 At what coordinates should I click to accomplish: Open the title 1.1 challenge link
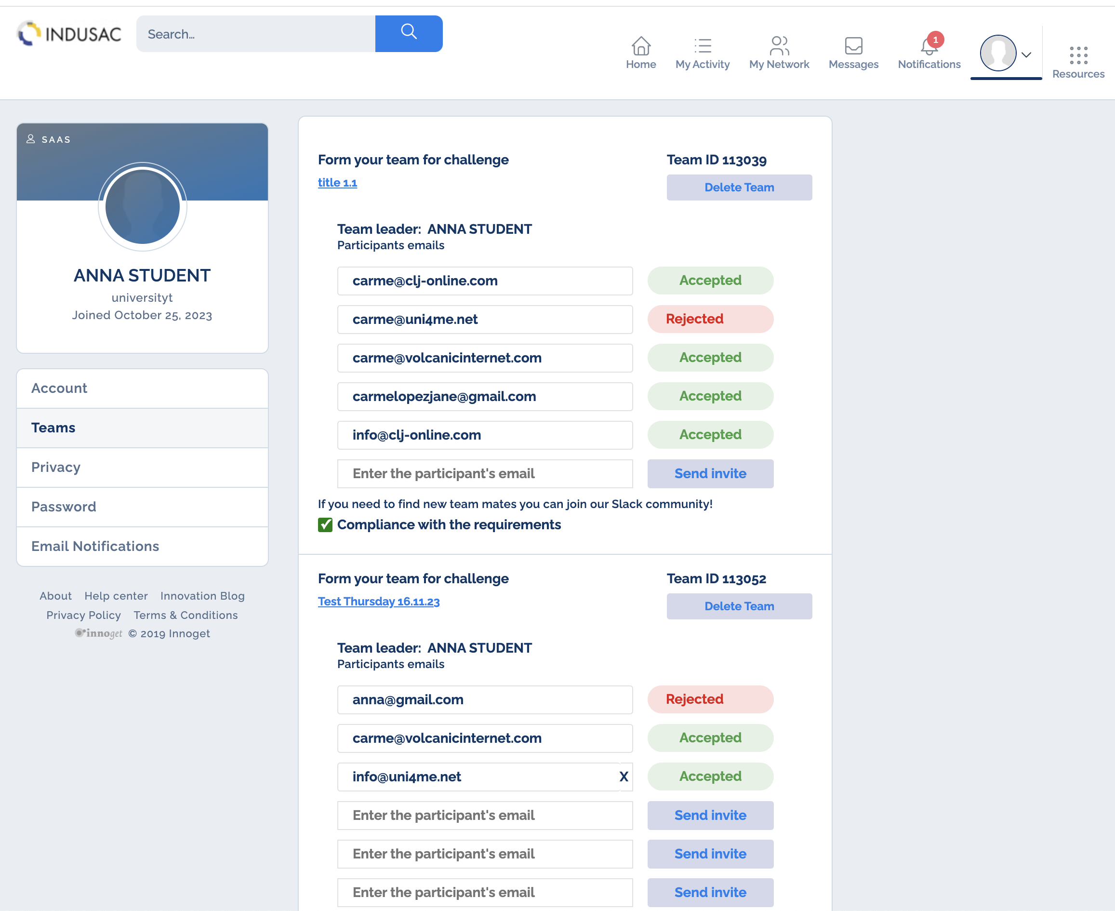coord(337,183)
